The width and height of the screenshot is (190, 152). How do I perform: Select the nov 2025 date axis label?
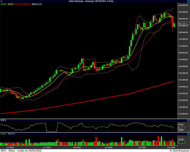point(46,147)
